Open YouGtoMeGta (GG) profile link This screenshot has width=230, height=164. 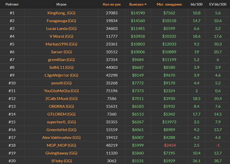pos(61,91)
